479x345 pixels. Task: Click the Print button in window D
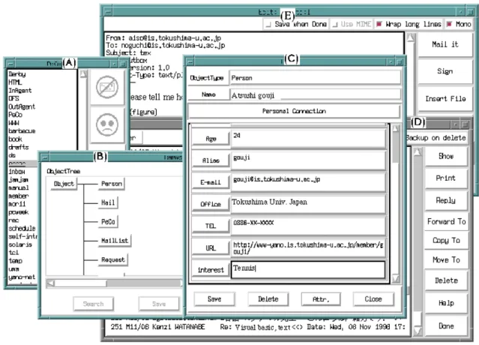point(446,178)
